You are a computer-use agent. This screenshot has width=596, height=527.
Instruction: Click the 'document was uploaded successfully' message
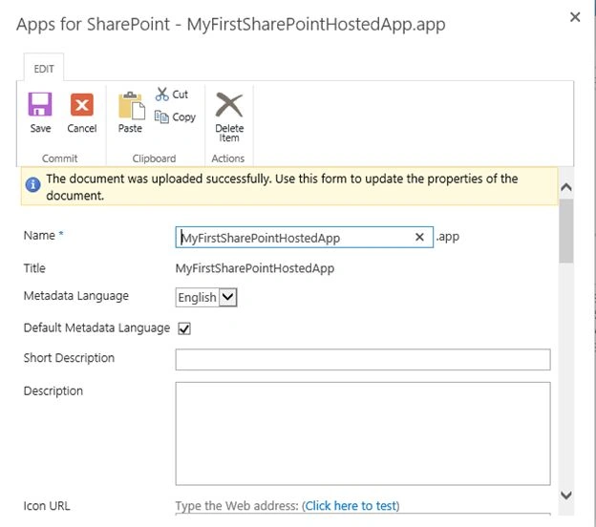click(x=282, y=186)
